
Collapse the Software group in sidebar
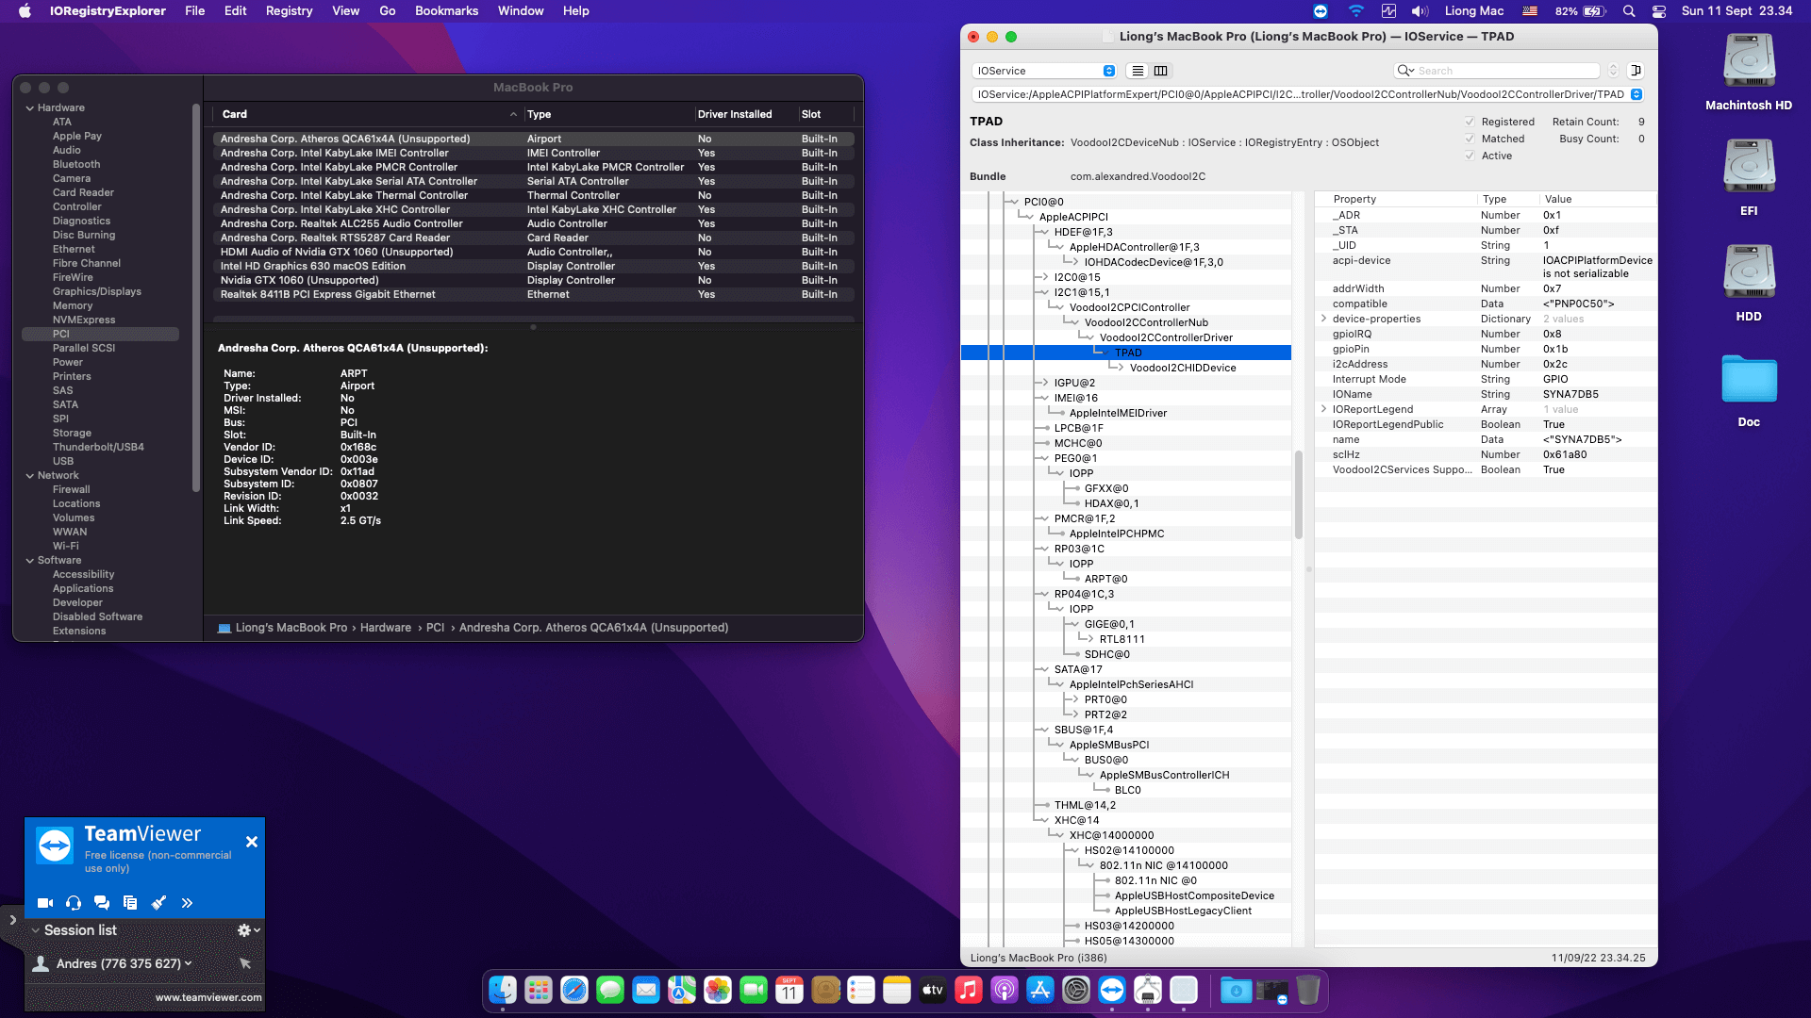click(30, 561)
